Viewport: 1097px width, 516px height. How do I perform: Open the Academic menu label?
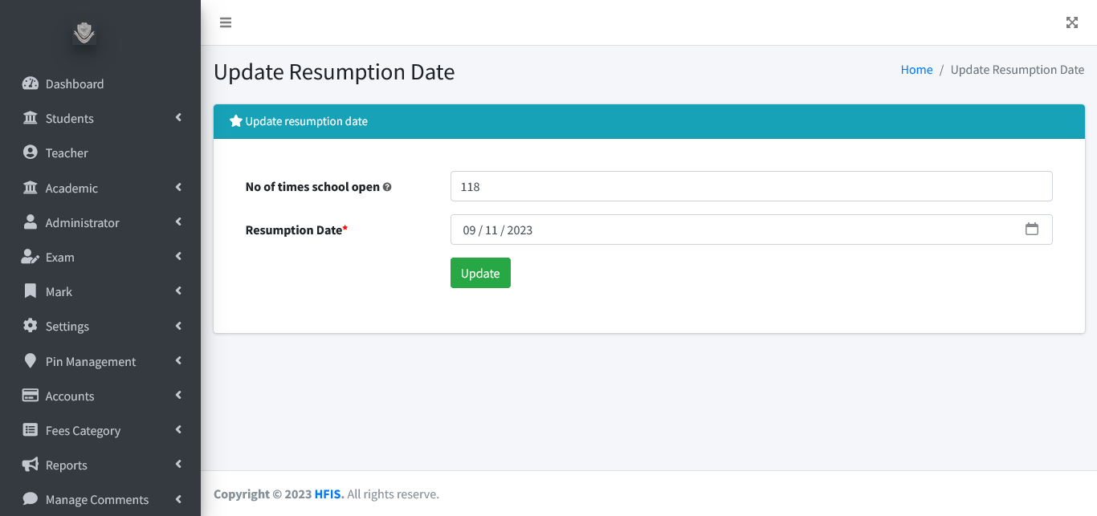click(71, 188)
